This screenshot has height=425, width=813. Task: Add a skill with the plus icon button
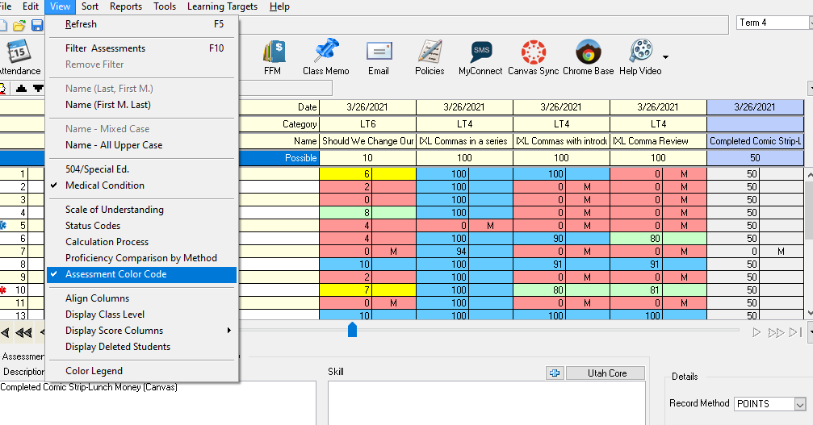pos(555,373)
